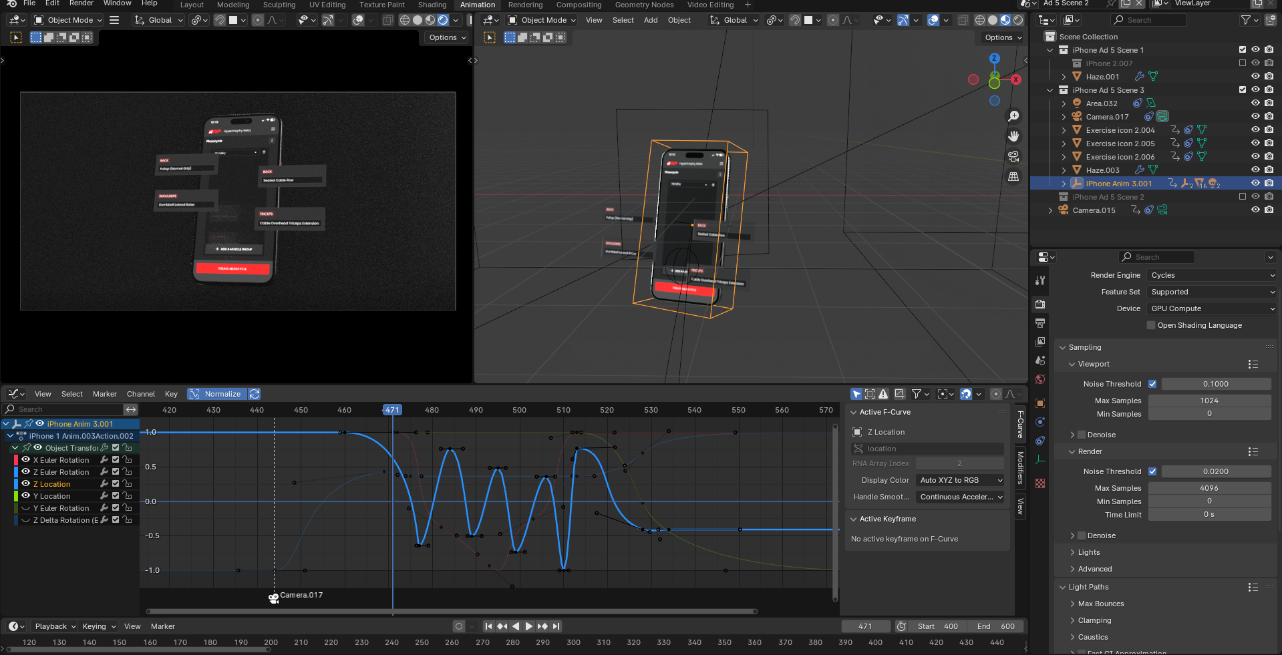Viewport: 1282px width, 655px height.
Task: Open the Physics properties tab
Action: tap(1040, 422)
